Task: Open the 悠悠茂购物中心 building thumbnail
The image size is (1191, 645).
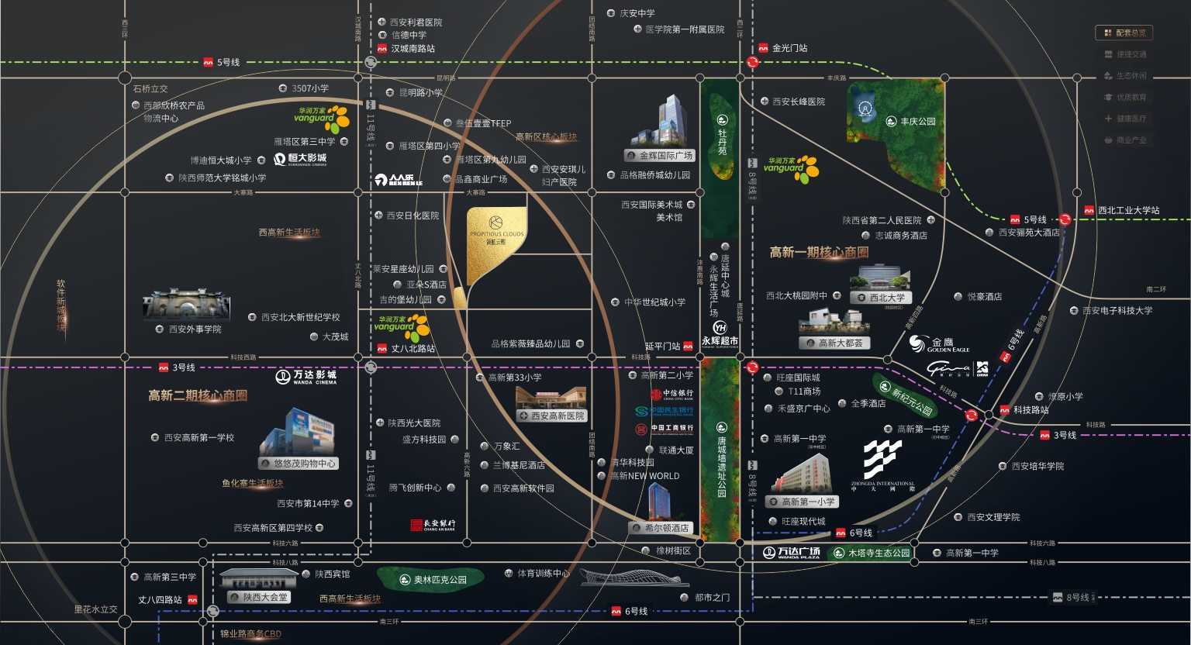Action: (x=297, y=430)
